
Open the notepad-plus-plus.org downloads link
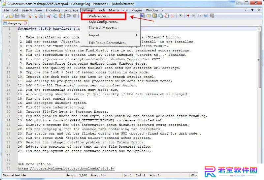pyautogui.click(x=66, y=168)
